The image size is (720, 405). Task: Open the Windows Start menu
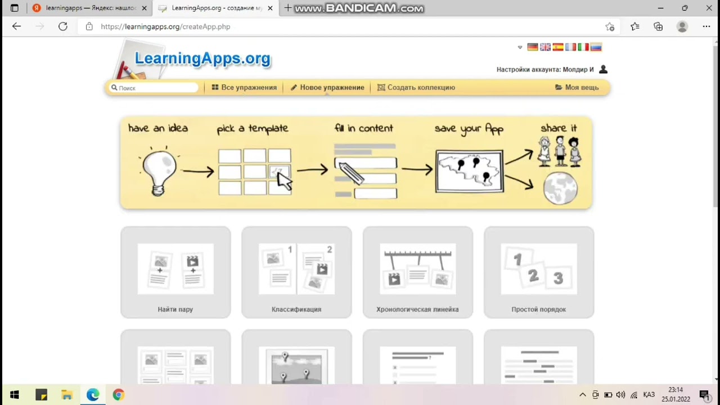tap(15, 395)
